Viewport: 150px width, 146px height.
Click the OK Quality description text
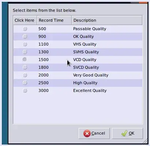coord(83,36)
